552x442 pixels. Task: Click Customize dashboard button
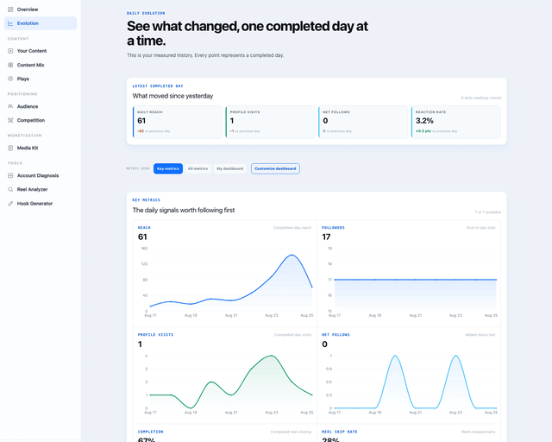[275, 168]
